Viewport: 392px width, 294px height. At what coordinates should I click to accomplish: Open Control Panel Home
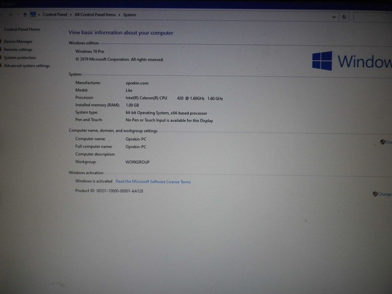pyautogui.click(x=22, y=29)
